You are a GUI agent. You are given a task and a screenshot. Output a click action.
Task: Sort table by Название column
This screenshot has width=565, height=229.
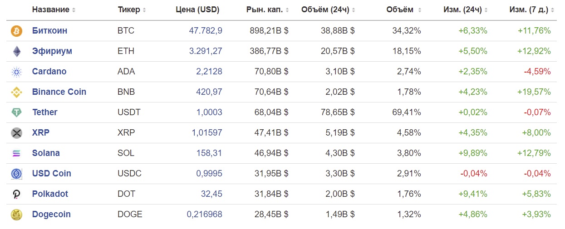pyautogui.click(x=54, y=10)
